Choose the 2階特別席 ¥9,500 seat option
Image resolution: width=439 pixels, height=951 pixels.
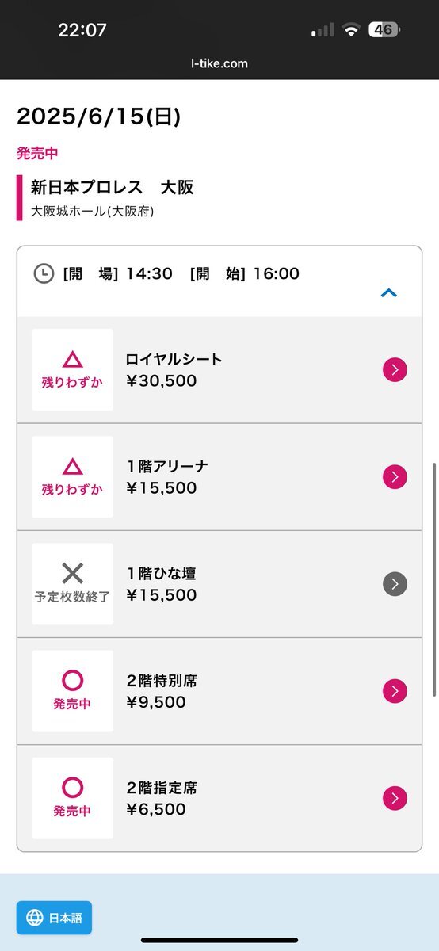219,691
